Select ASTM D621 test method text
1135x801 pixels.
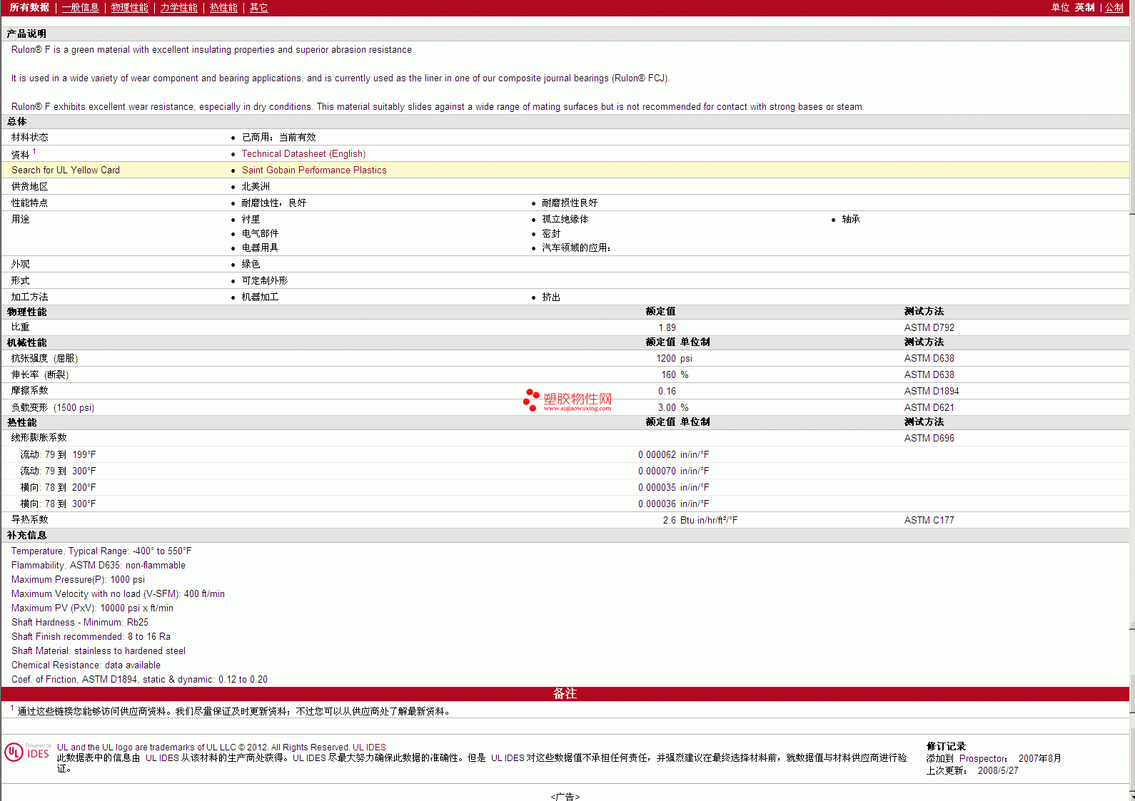click(x=929, y=407)
